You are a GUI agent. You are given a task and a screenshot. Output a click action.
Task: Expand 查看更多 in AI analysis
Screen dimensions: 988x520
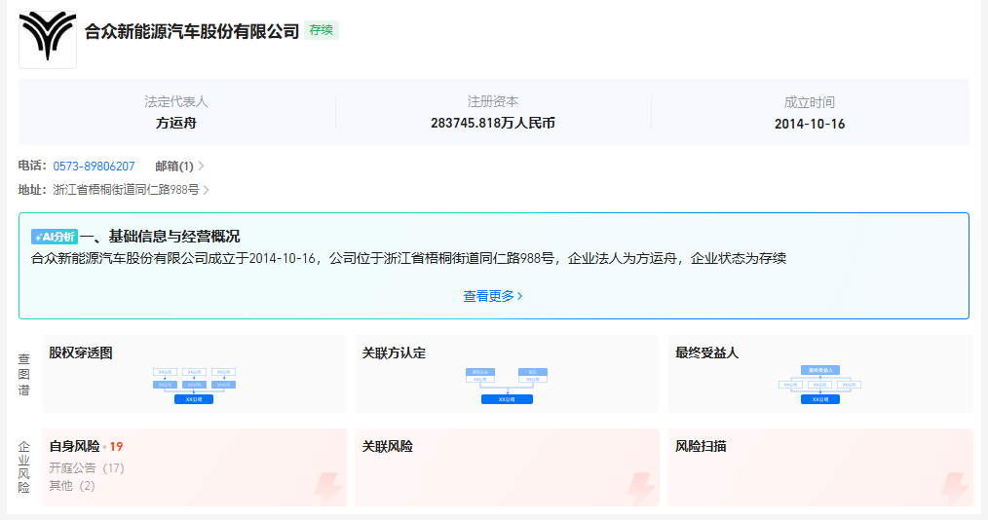tap(493, 296)
